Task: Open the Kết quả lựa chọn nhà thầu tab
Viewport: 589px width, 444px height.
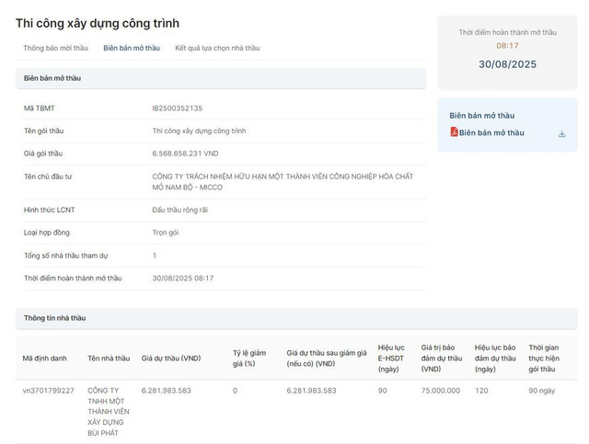Action: click(217, 48)
